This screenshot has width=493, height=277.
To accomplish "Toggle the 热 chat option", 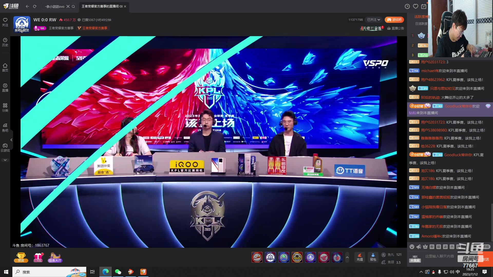I will (x=452, y=247).
